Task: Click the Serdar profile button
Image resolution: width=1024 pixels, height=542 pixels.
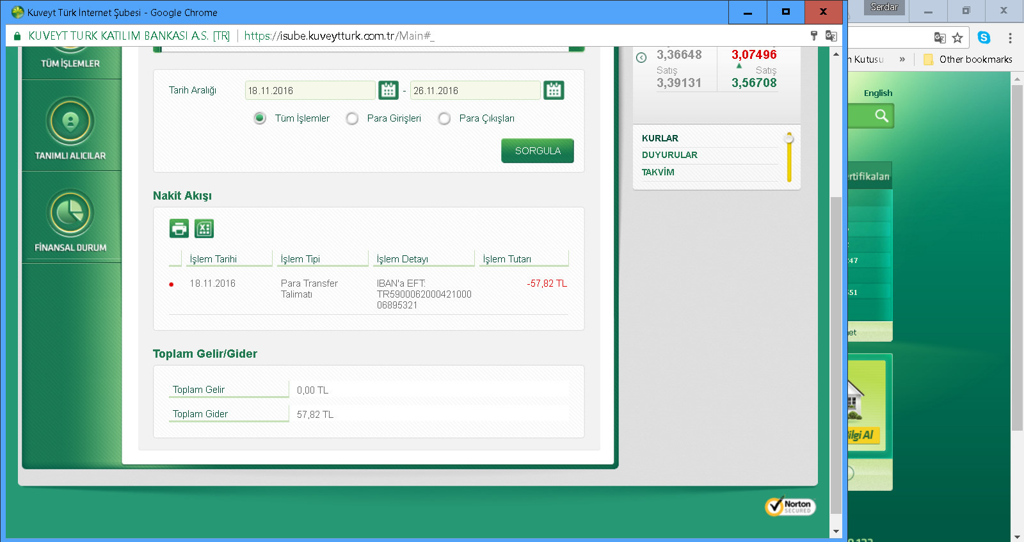Action: pyautogui.click(x=884, y=7)
